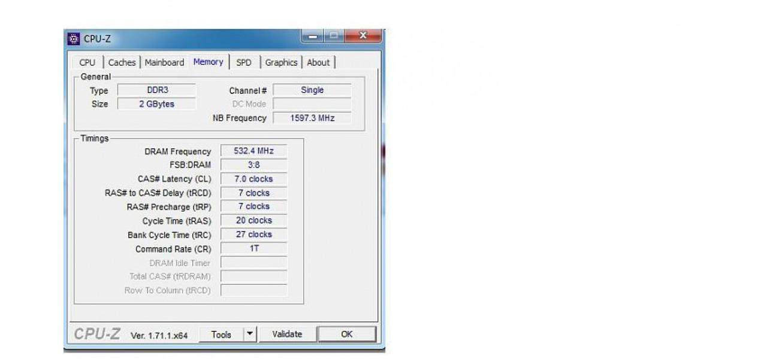Confirm with the OK button
The image size is (767, 359).
pyautogui.click(x=346, y=334)
